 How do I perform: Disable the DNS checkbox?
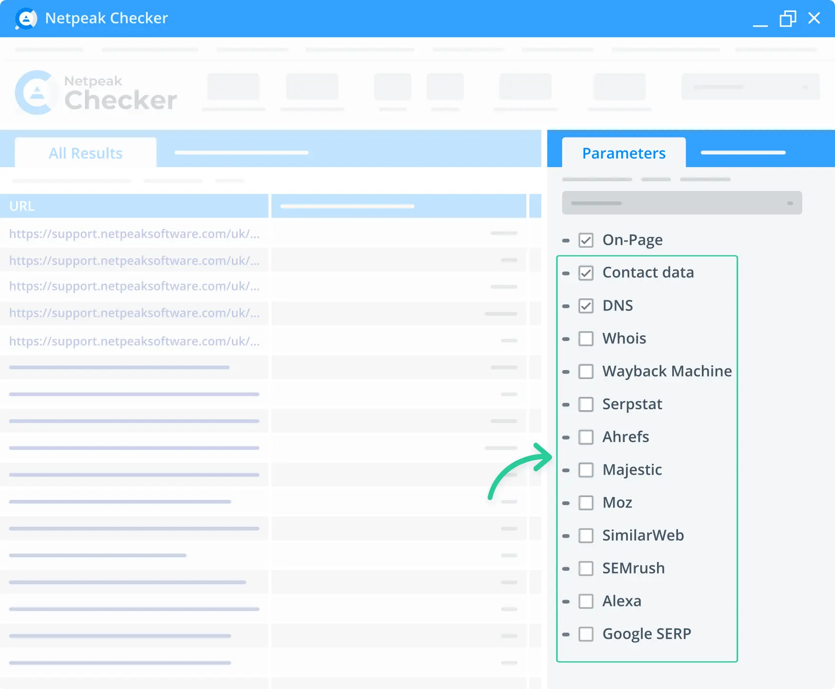(586, 306)
